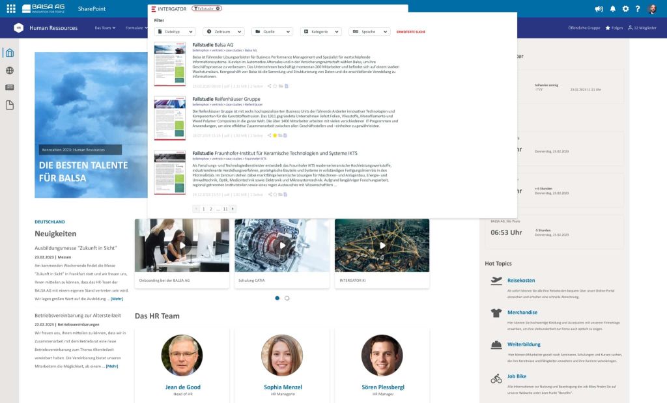The image size is (667, 403).
Task: Open the help question mark
Action: coord(638,8)
